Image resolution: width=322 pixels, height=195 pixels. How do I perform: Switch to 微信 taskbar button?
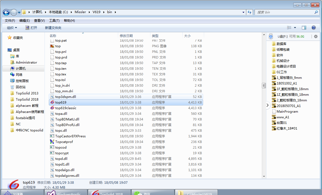click(x=153, y=193)
